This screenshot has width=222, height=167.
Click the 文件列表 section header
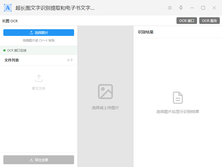[12, 60]
